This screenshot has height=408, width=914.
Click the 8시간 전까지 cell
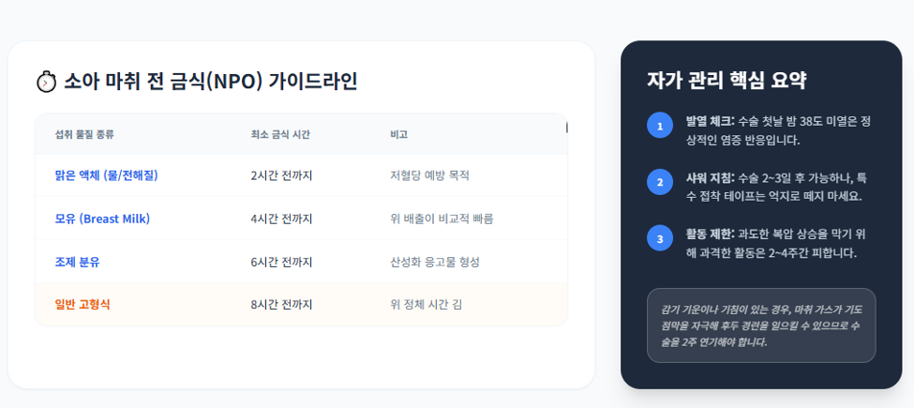(281, 304)
